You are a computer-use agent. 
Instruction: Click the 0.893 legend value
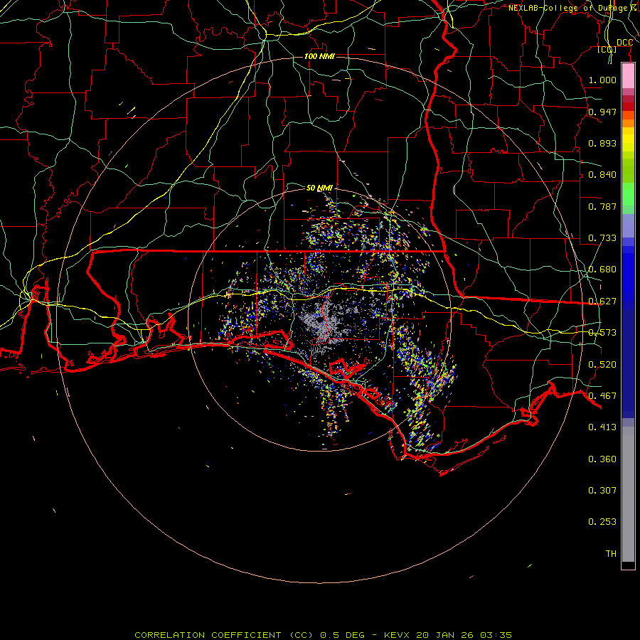click(x=602, y=143)
